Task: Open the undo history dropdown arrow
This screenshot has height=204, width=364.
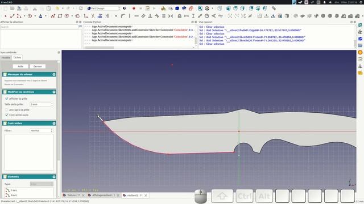Action: [x=63, y=8]
